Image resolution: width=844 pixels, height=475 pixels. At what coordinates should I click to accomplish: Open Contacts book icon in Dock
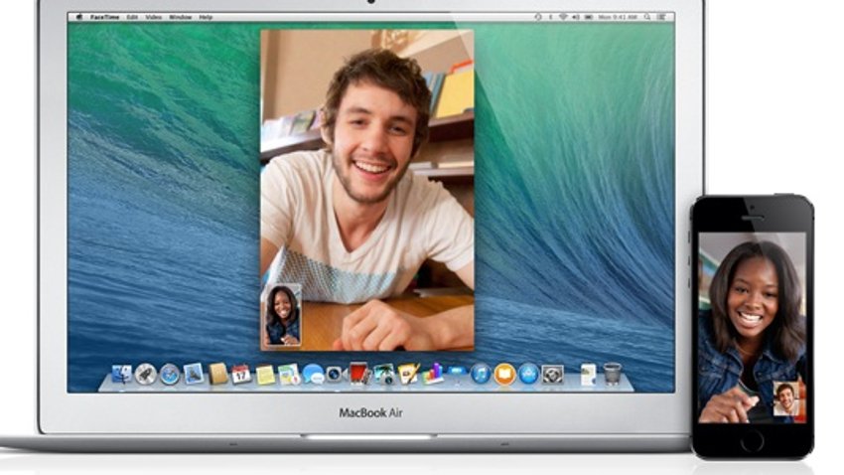point(218,374)
